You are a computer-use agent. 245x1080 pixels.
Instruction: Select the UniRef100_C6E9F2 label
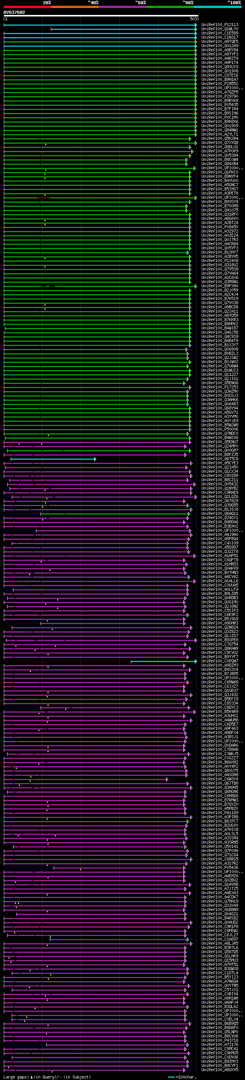point(219,615)
